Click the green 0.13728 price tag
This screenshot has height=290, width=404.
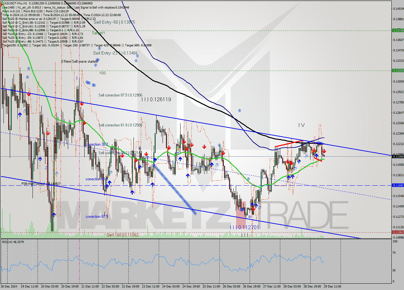click(x=397, y=31)
